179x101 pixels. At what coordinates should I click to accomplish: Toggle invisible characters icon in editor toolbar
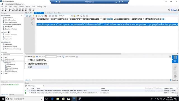[84, 16]
